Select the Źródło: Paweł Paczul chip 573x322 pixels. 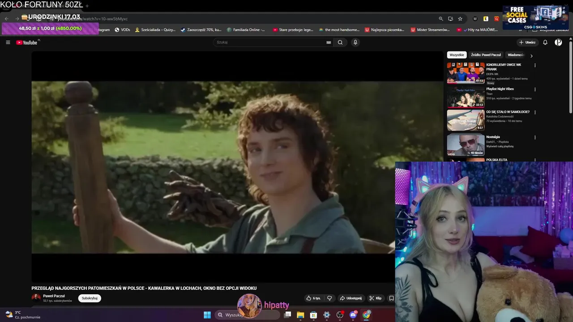pyautogui.click(x=486, y=55)
